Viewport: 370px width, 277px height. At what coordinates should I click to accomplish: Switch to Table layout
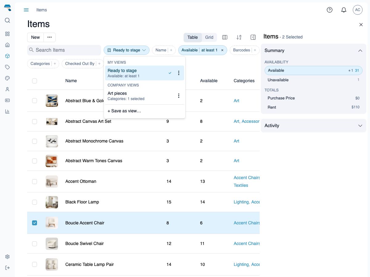point(193,37)
